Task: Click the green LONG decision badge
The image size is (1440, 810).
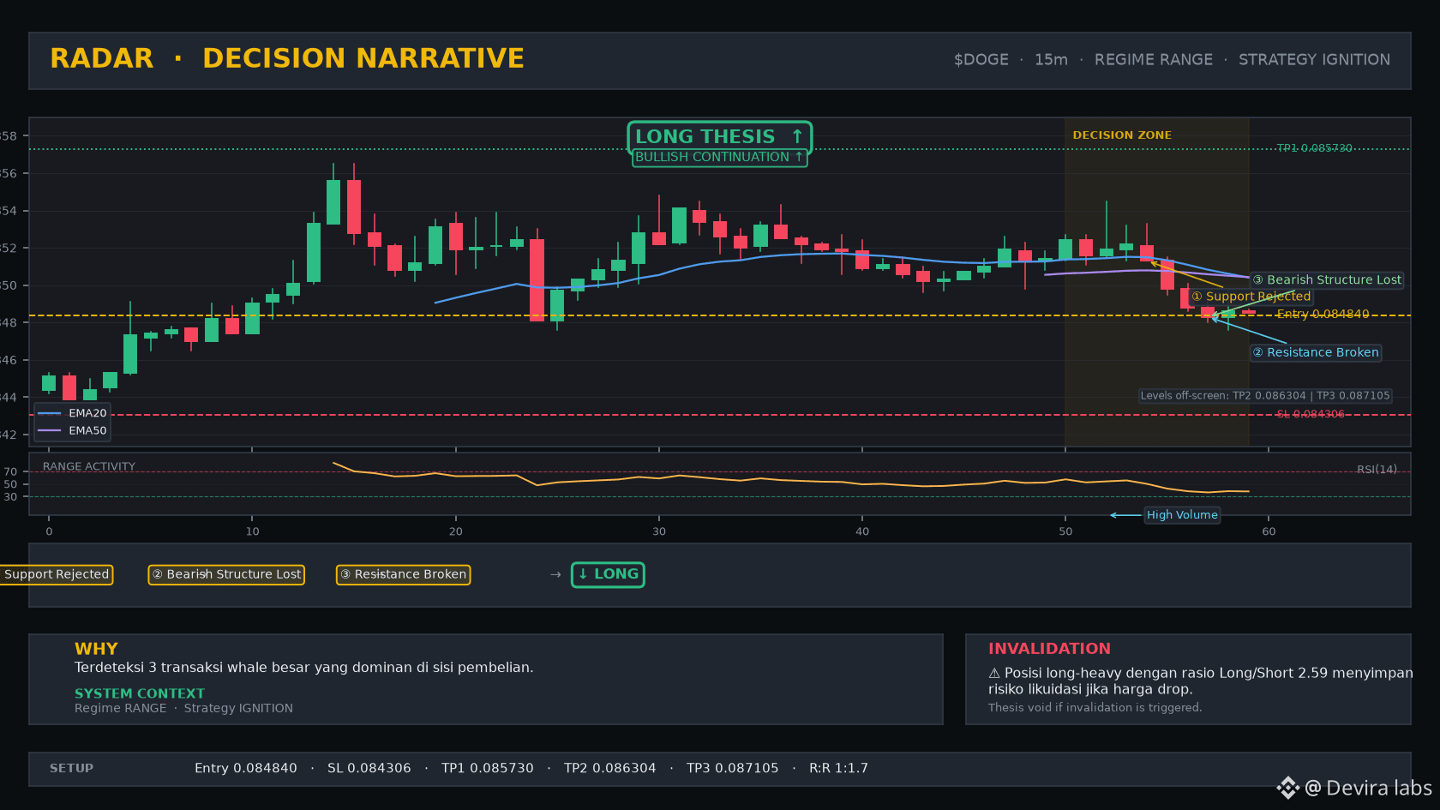Action: [x=608, y=574]
